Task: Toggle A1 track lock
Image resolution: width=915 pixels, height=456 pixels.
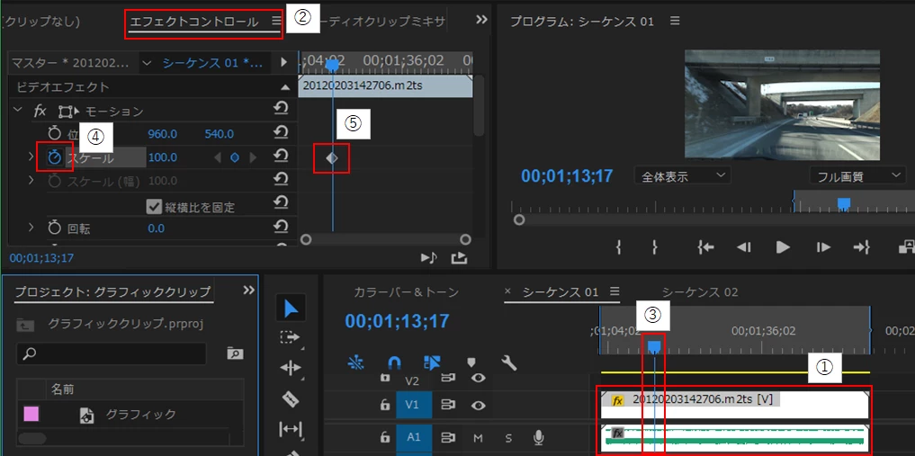Action: tap(384, 437)
